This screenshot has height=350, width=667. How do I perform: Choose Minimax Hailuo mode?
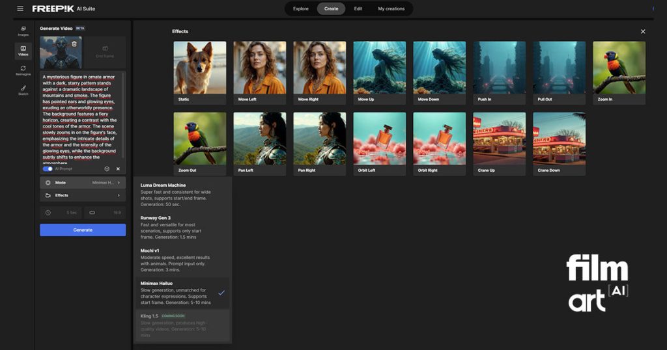182,293
